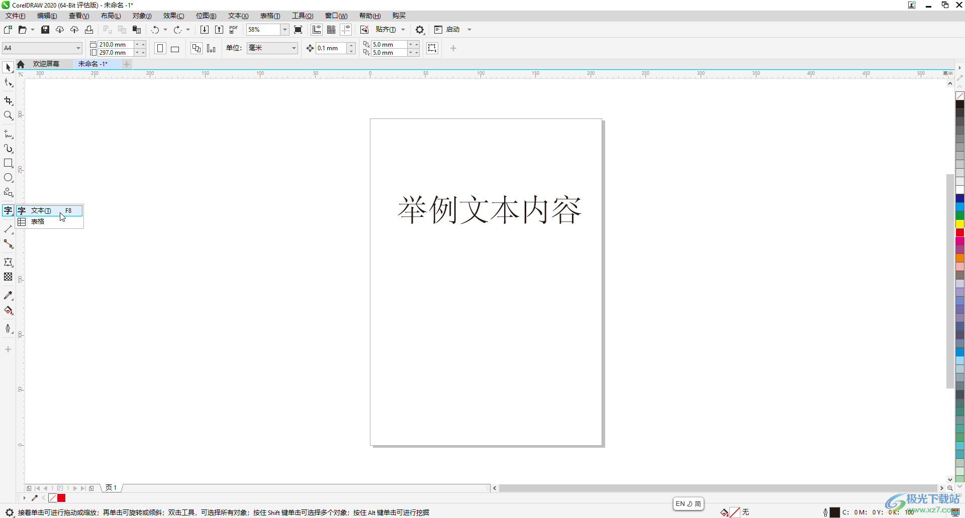The height and width of the screenshot is (518, 965).
Task: Open the 文件 menu
Action: 16,16
